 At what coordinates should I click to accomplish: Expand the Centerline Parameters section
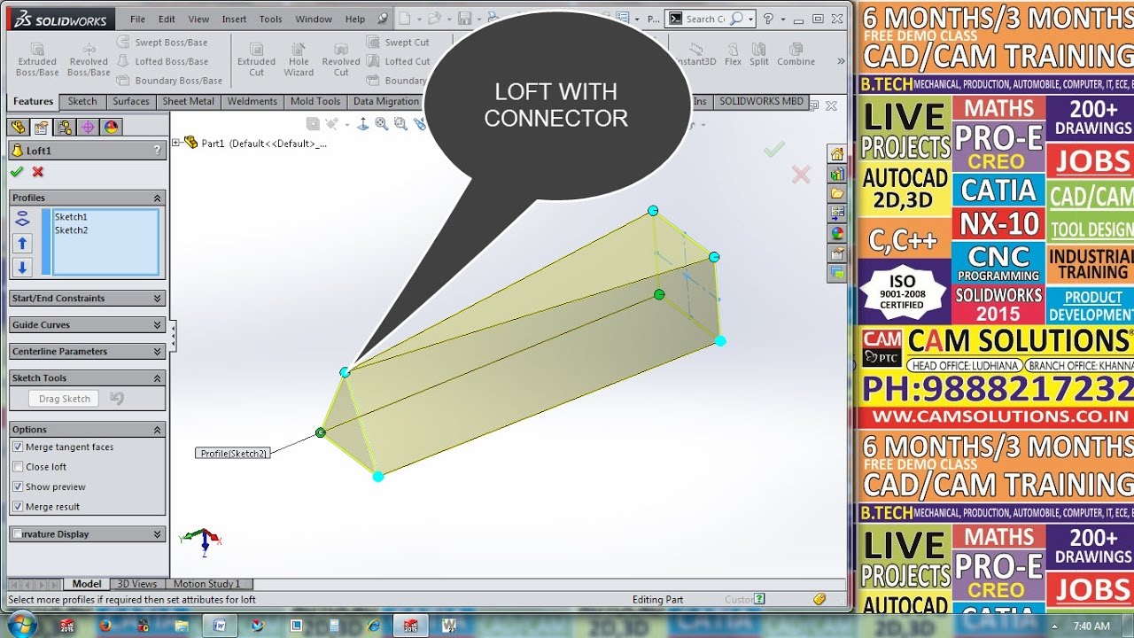tap(158, 352)
